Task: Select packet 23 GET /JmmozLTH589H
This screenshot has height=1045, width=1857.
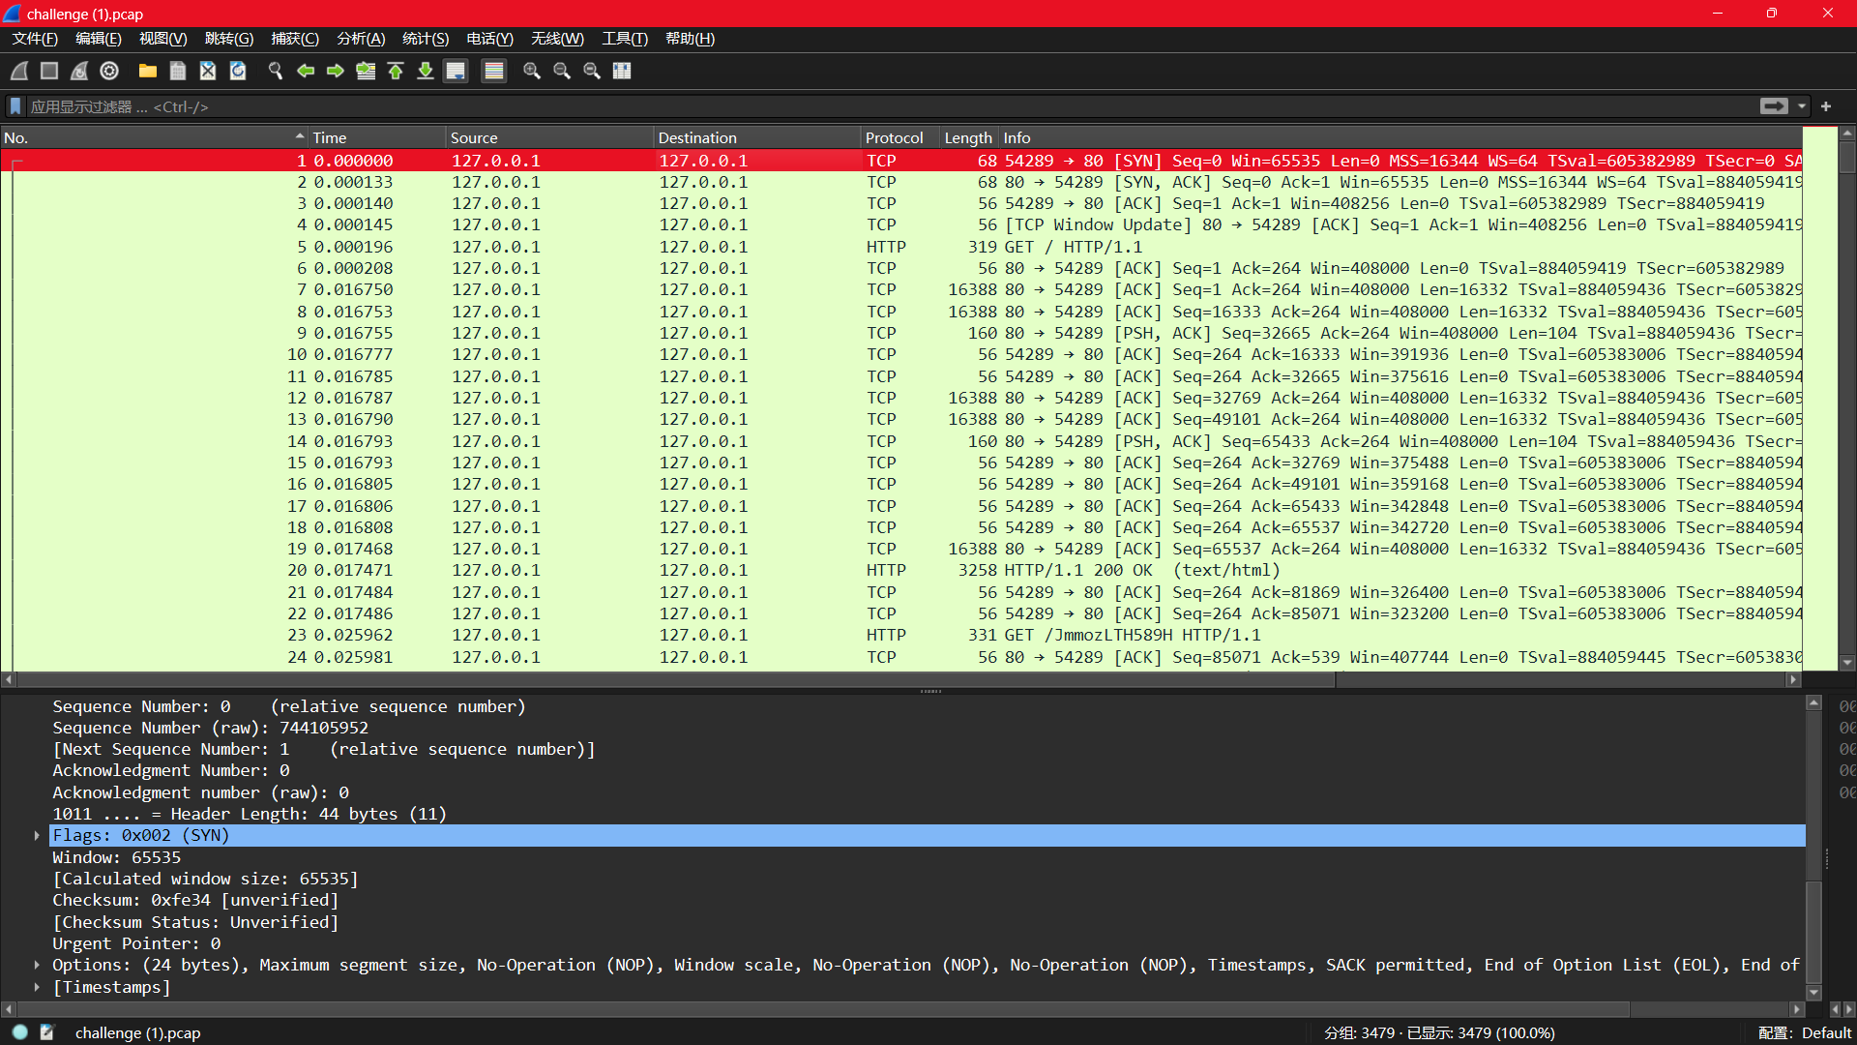Action: point(901,635)
